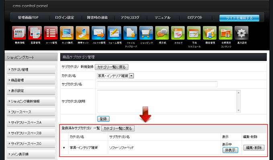Click the 商品サブカテゴリ管理 heading
The width and height of the screenshot is (273, 160).
tap(79, 57)
